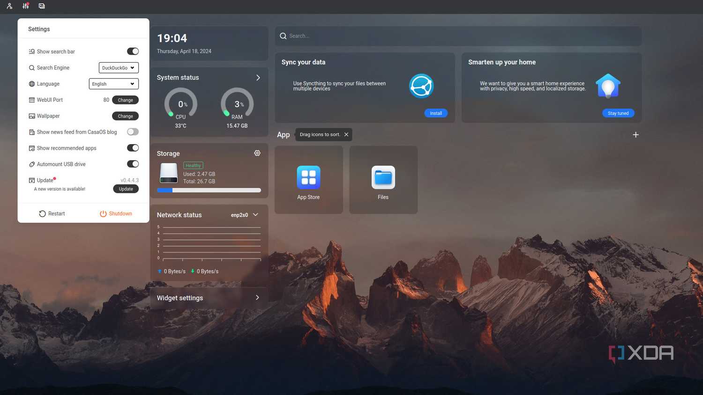Click the Settings panel title
The height and width of the screenshot is (395, 703).
point(39,29)
